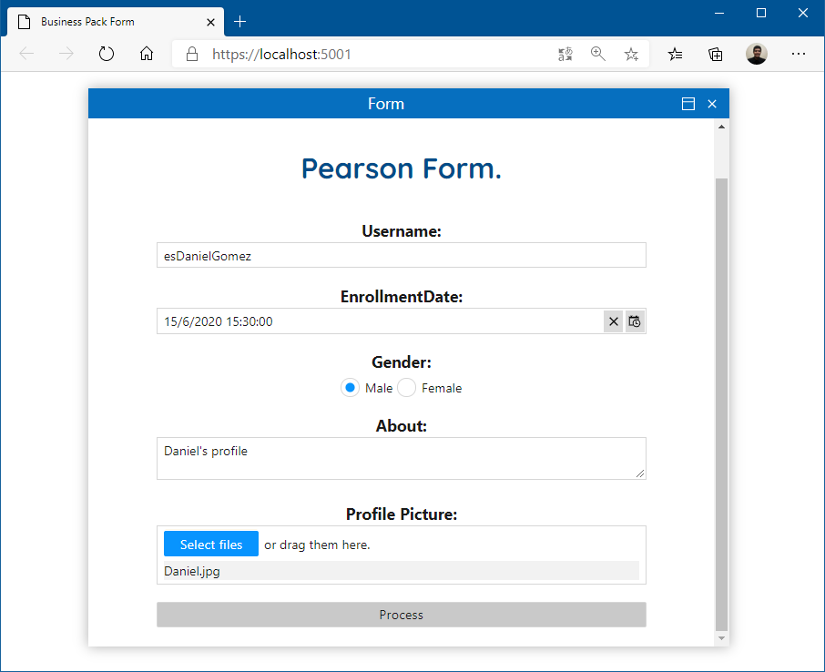Open the browser settings menu with the ellipsis

coord(799,54)
